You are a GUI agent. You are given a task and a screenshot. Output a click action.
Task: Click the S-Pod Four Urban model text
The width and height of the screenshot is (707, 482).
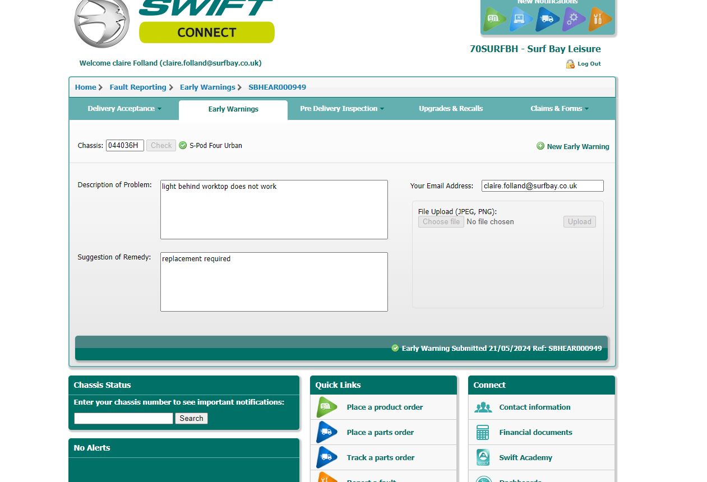click(x=216, y=145)
